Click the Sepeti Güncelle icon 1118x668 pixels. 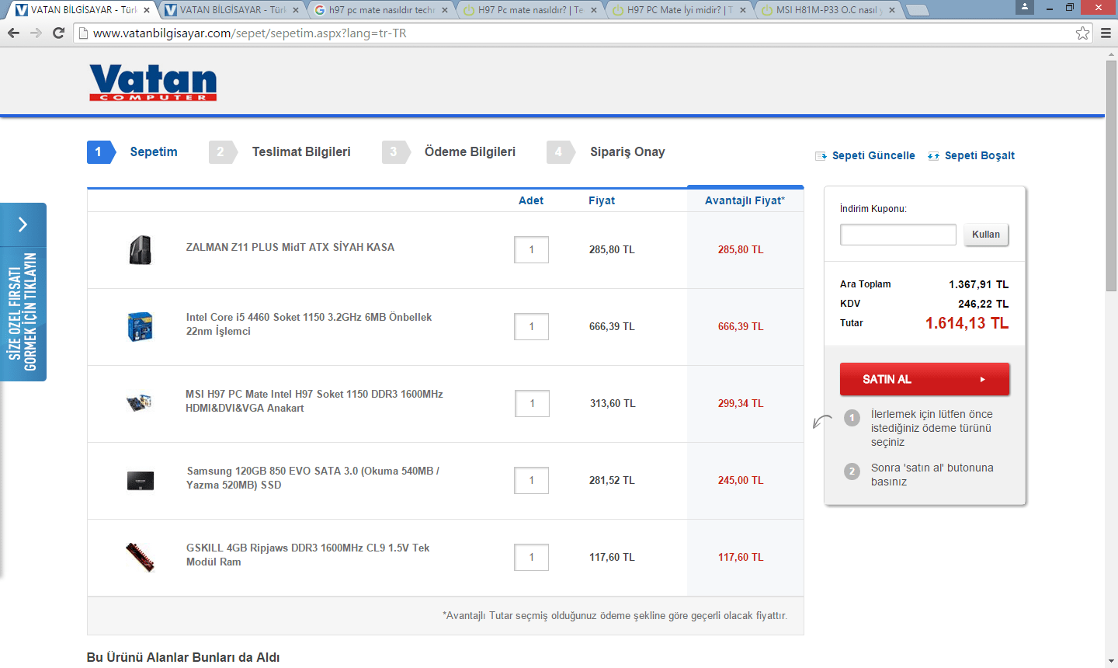[821, 156]
